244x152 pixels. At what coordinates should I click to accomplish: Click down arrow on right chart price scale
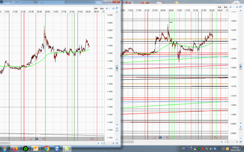click(241, 123)
